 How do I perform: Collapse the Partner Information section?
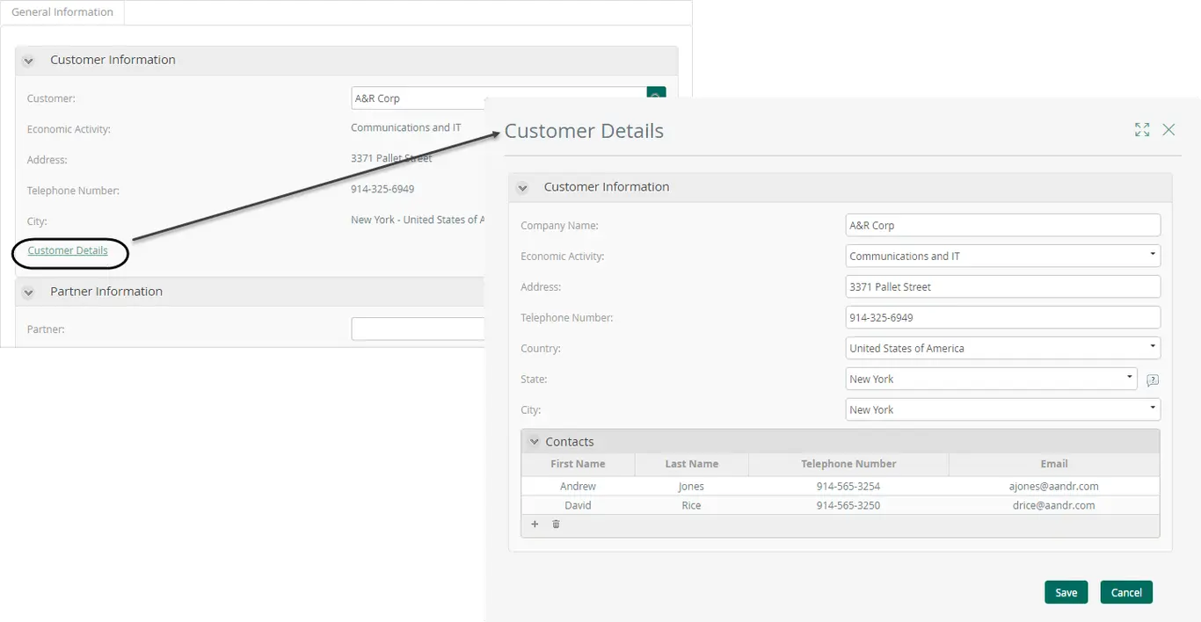click(28, 293)
